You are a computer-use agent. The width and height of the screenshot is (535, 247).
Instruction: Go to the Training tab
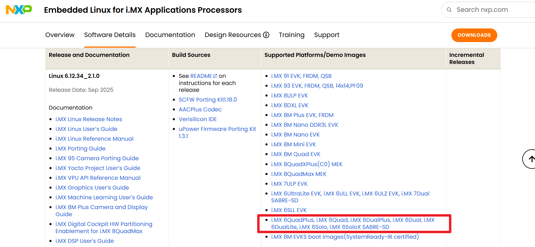click(291, 35)
